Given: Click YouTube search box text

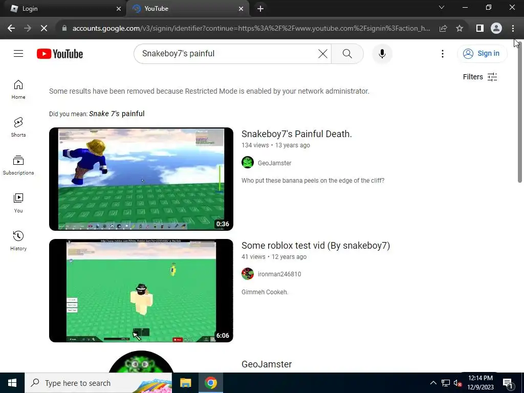Looking at the screenshot, I should [x=178, y=53].
